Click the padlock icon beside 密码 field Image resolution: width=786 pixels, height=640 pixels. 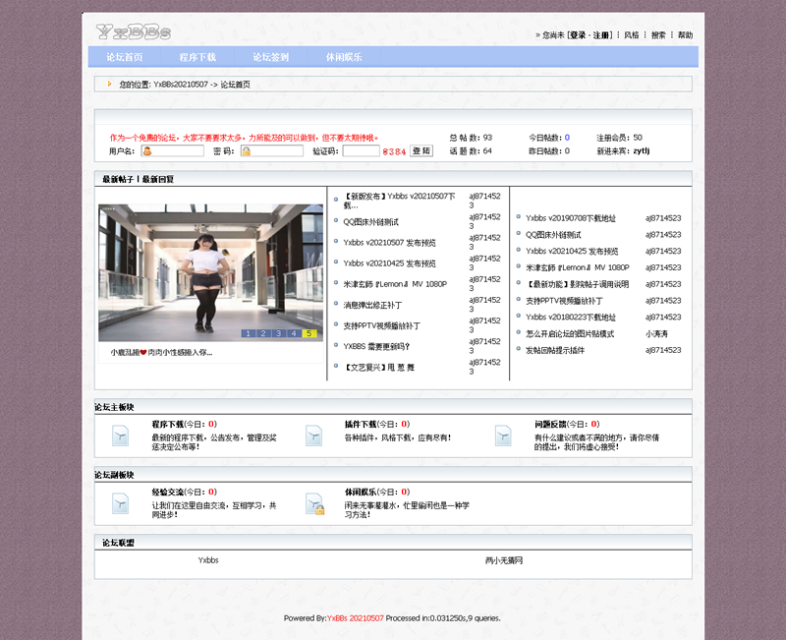pos(247,152)
